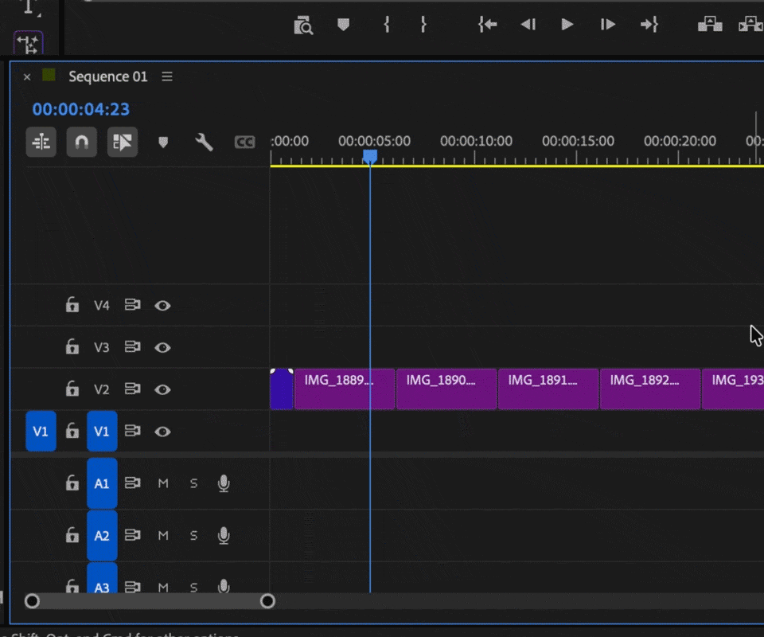Target the A1 audio track header
Screen dimensions: 764x637
coord(102,483)
